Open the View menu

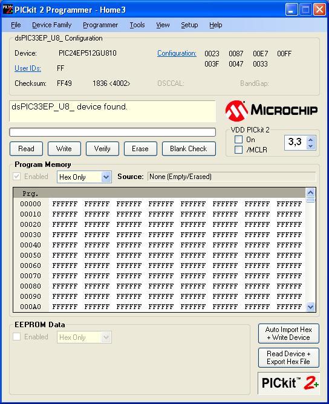click(163, 25)
